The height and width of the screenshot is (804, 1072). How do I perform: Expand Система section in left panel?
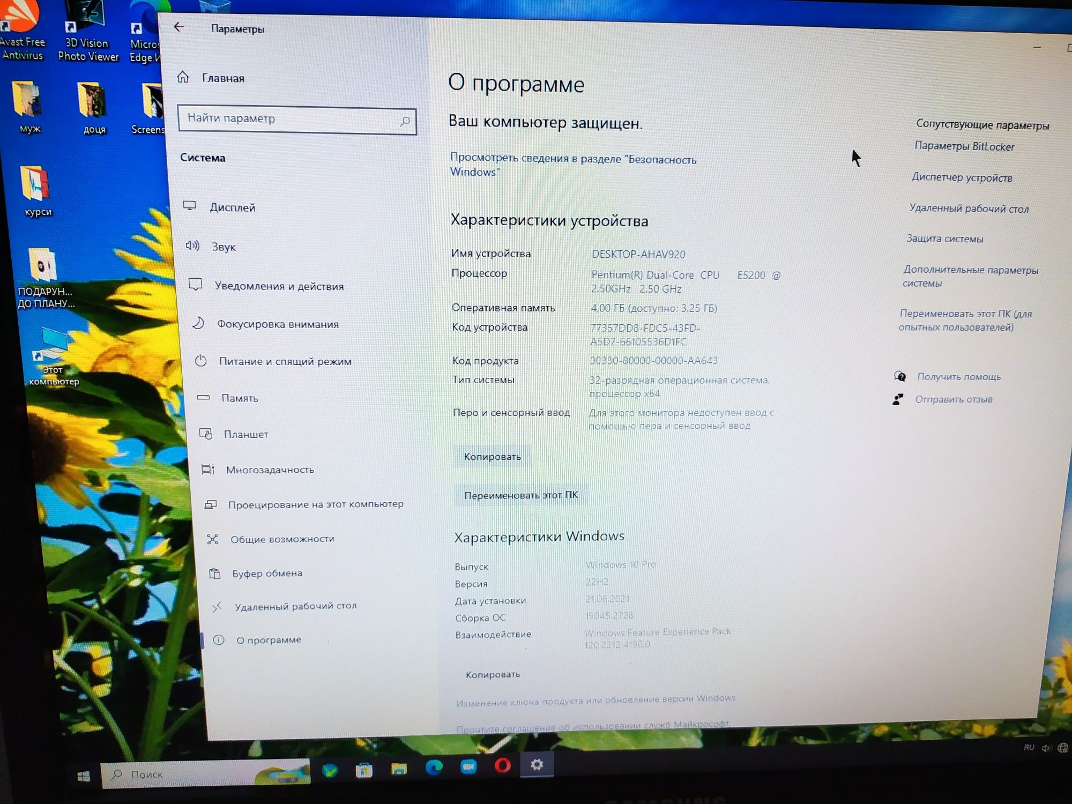coord(203,157)
